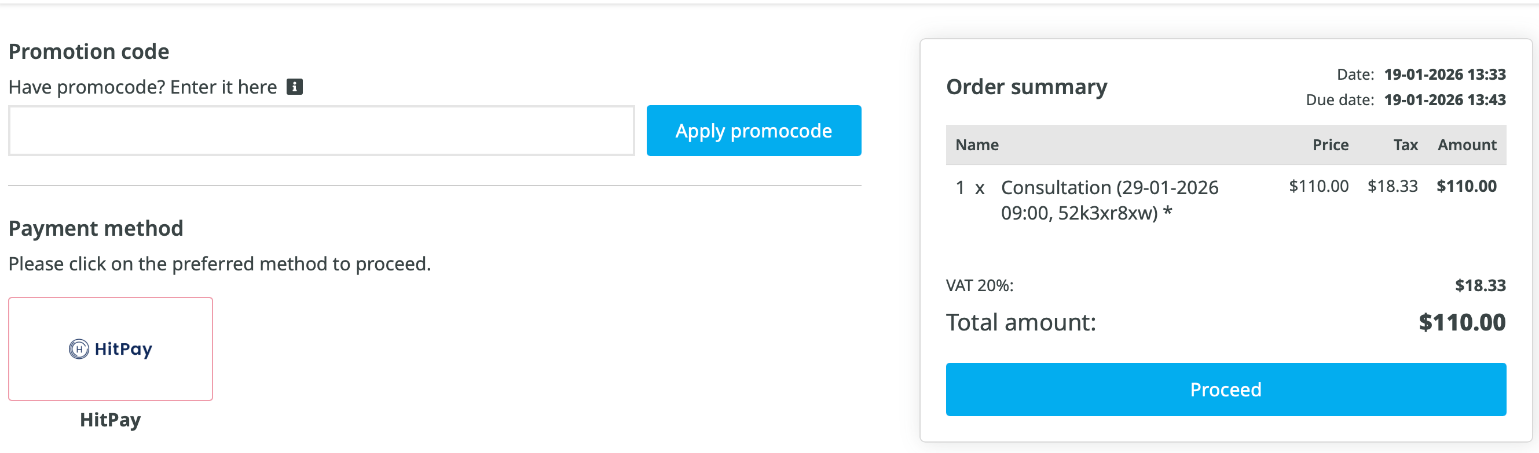Click the bold $110.00 amount in item row
Image resolution: width=1539 pixels, height=453 pixels.
pos(1466,187)
